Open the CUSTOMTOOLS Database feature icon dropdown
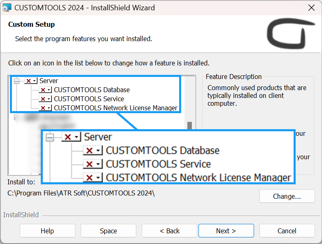 click(x=45, y=90)
